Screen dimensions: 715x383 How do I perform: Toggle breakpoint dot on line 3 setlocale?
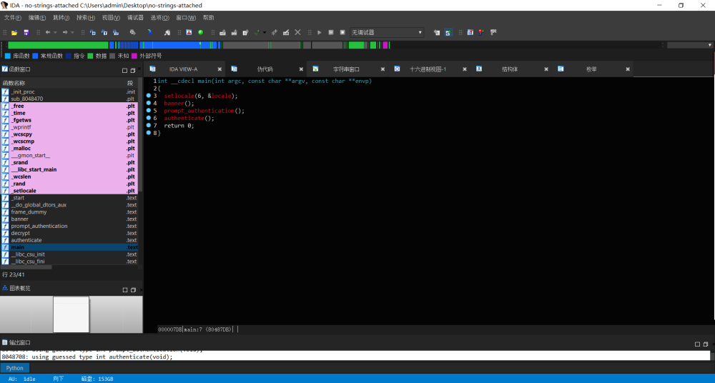[x=149, y=96]
